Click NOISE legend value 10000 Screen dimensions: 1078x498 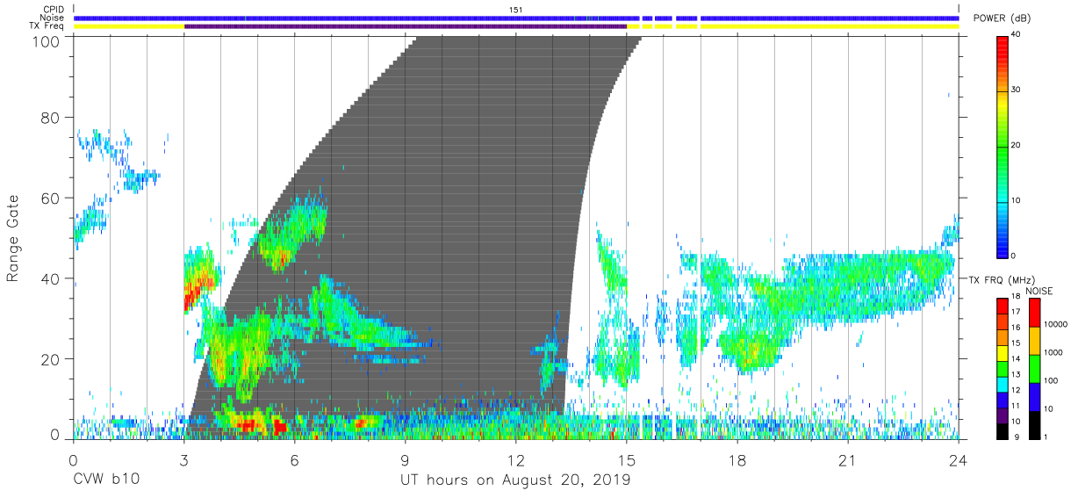[x=1055, y=325]
